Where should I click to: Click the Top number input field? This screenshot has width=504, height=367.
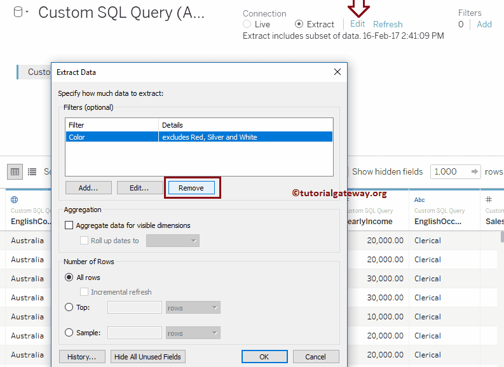point(135,307)
